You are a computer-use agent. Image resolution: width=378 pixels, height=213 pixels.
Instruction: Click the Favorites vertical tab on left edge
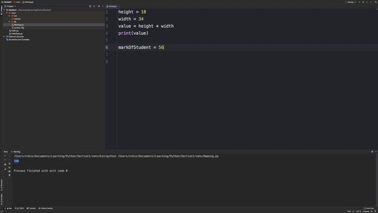1,199
